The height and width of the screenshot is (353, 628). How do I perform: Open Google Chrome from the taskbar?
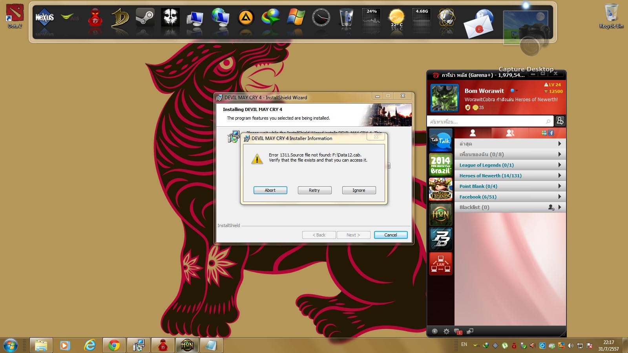tap(114, 345)
